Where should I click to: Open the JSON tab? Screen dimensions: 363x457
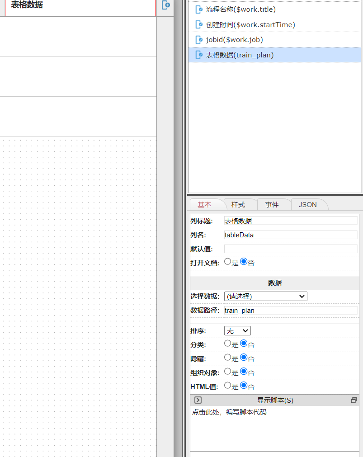(307, 205)
